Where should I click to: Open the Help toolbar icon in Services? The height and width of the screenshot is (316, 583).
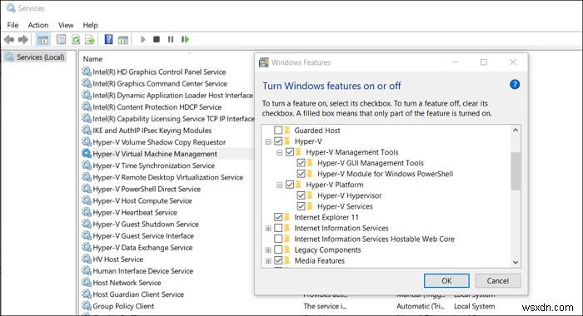coord(108,39)
